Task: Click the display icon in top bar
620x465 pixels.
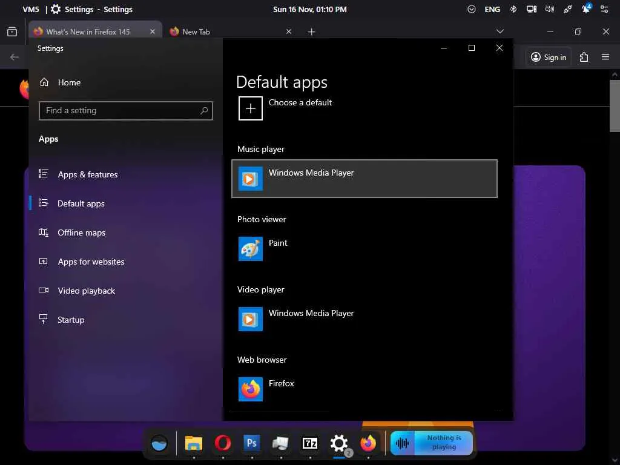Action: [x=532, y=9]
